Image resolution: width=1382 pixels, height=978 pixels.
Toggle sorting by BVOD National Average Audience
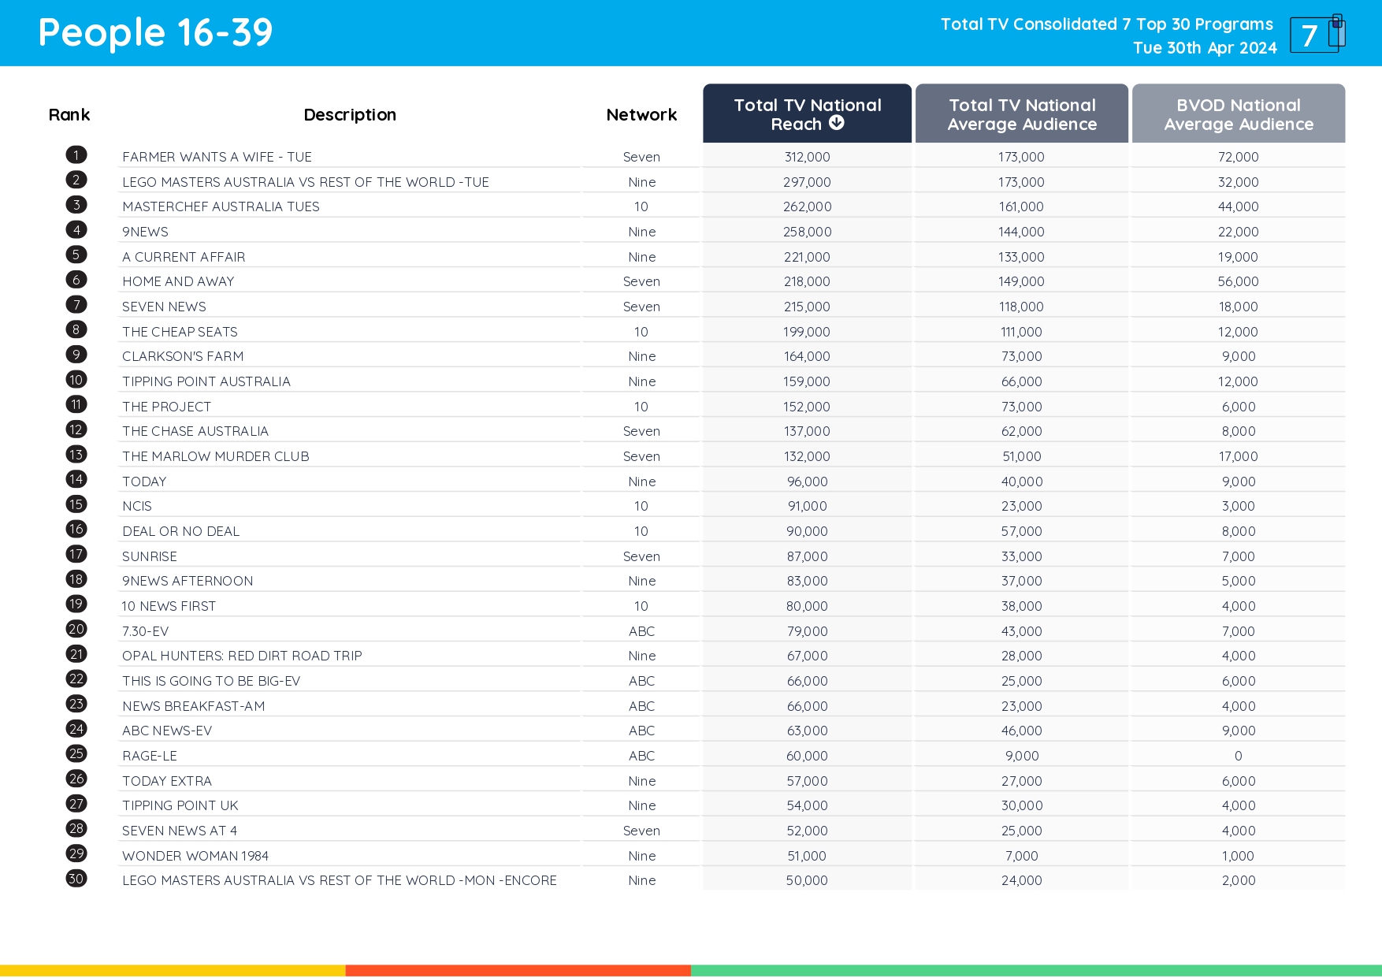[x=1238, y=113]
